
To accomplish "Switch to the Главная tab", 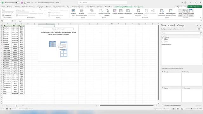I will pos(10,7).
